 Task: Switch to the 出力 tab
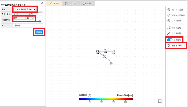point(88,3)
